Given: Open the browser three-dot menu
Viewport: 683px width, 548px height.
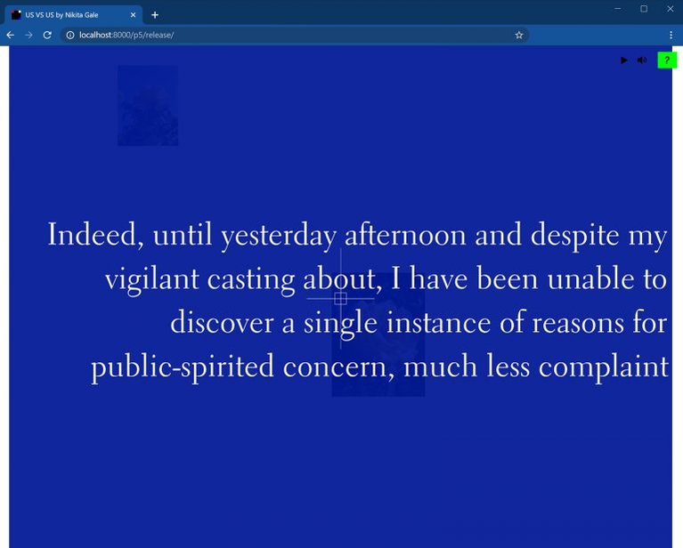Looking at the screenshot, I should pyautogui.click(x=671, y=35).
